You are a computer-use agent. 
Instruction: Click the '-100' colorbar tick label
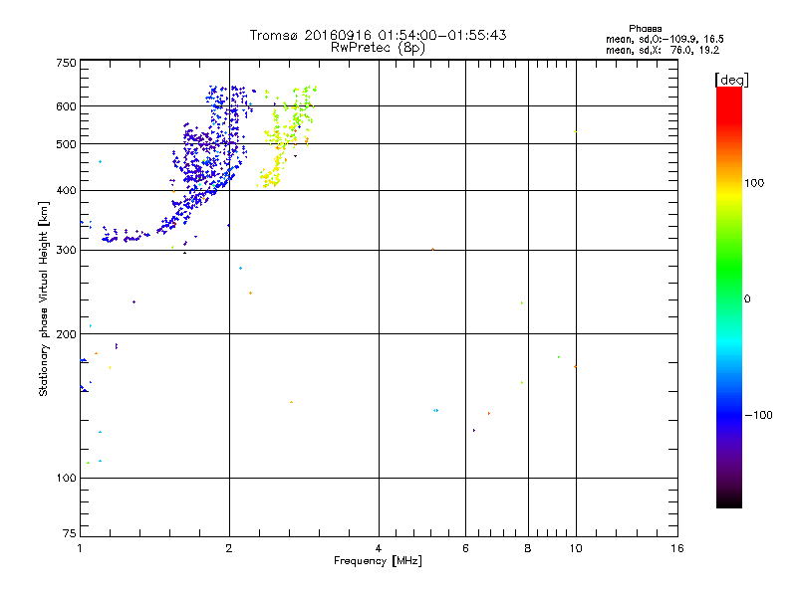click(x=758, y=415)
